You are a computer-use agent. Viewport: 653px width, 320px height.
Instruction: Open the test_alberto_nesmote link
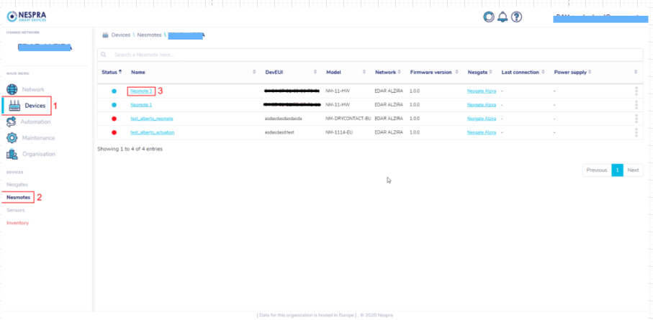pyautogui.click(x=153, y=119)
